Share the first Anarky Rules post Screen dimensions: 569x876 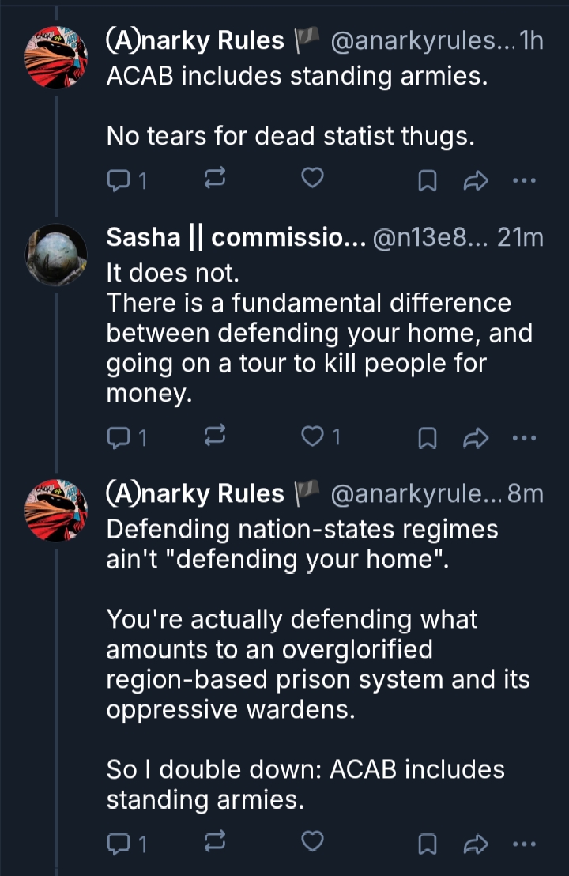pyautogui.click(x=475, y=181)
